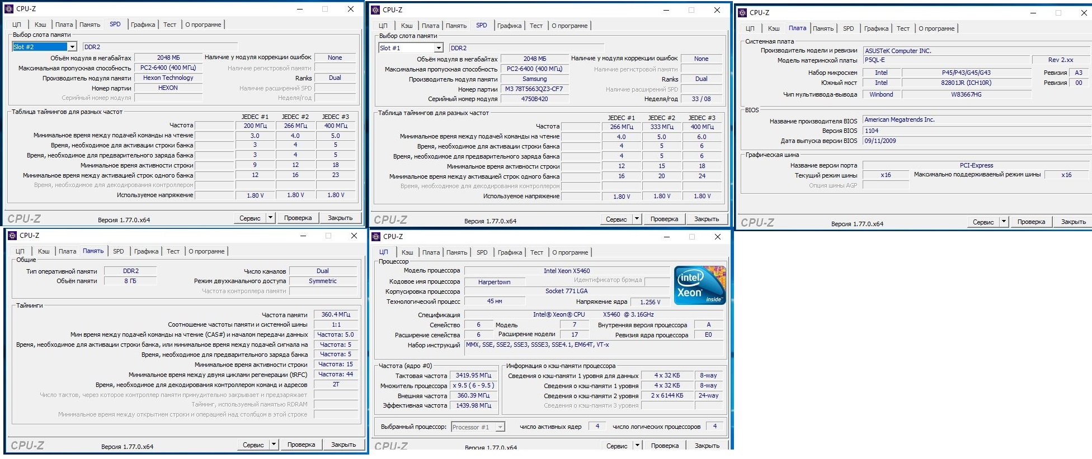1092x459 pixels.
Task: Switch to the Плата tab in the Xeon processor window
Action: (431, 252)
